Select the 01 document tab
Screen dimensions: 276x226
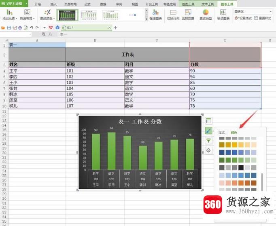coord(86,28)
